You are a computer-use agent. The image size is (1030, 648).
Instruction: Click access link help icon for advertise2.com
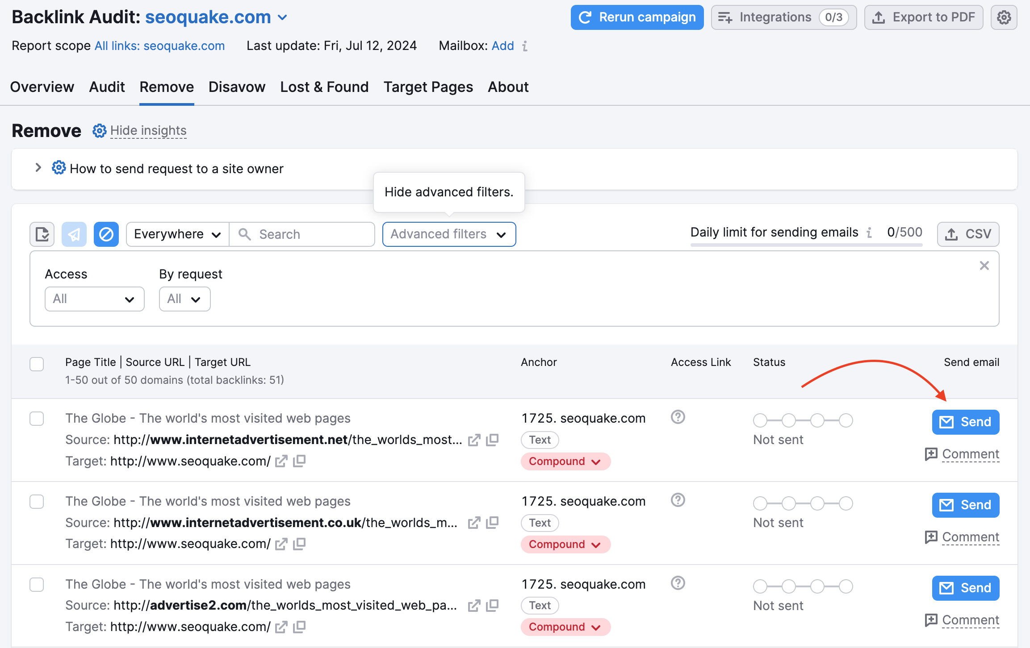pyautogui.click(x=678, y=583)
